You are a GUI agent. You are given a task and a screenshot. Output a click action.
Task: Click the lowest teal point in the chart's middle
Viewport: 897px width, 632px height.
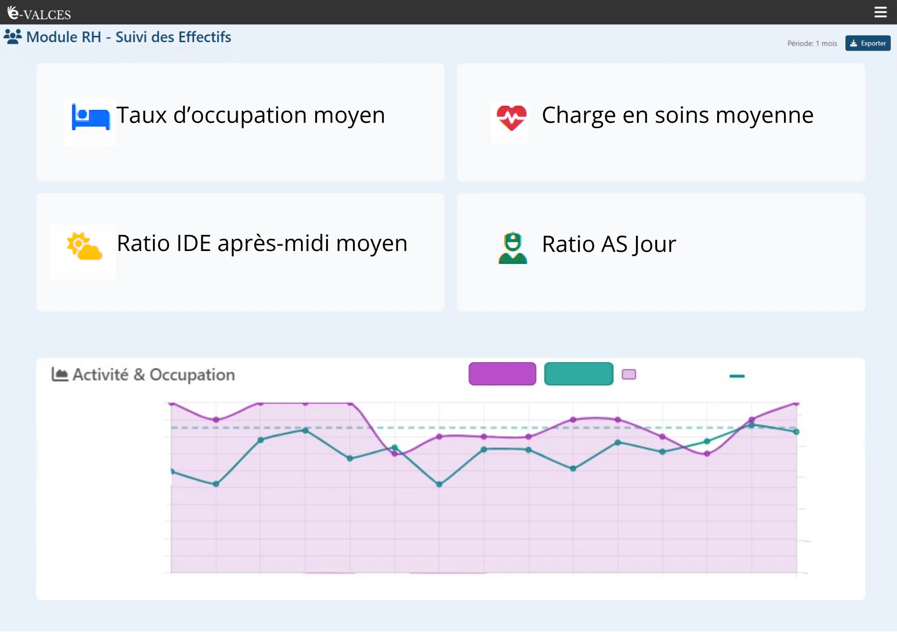[x=439, y=484]
